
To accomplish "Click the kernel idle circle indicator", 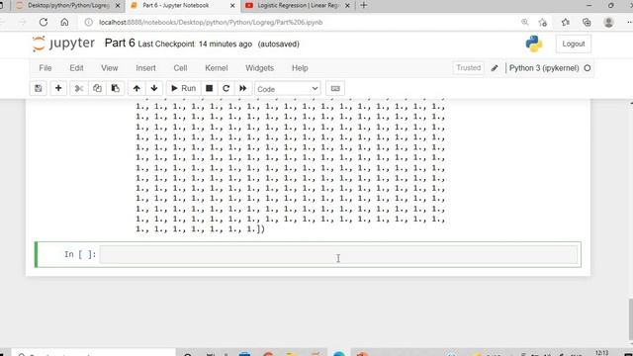I will click(x=588, y=68).
